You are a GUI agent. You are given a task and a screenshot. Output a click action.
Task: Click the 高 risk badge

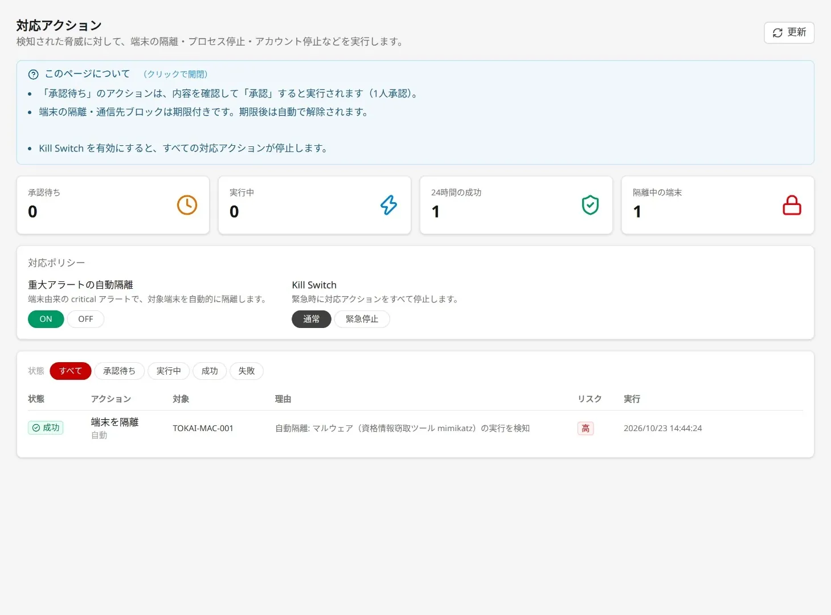(x=586, y=428)
